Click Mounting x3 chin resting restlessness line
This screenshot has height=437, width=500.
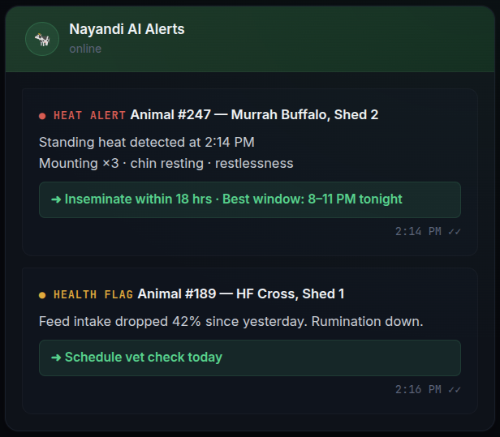[166, 164]
